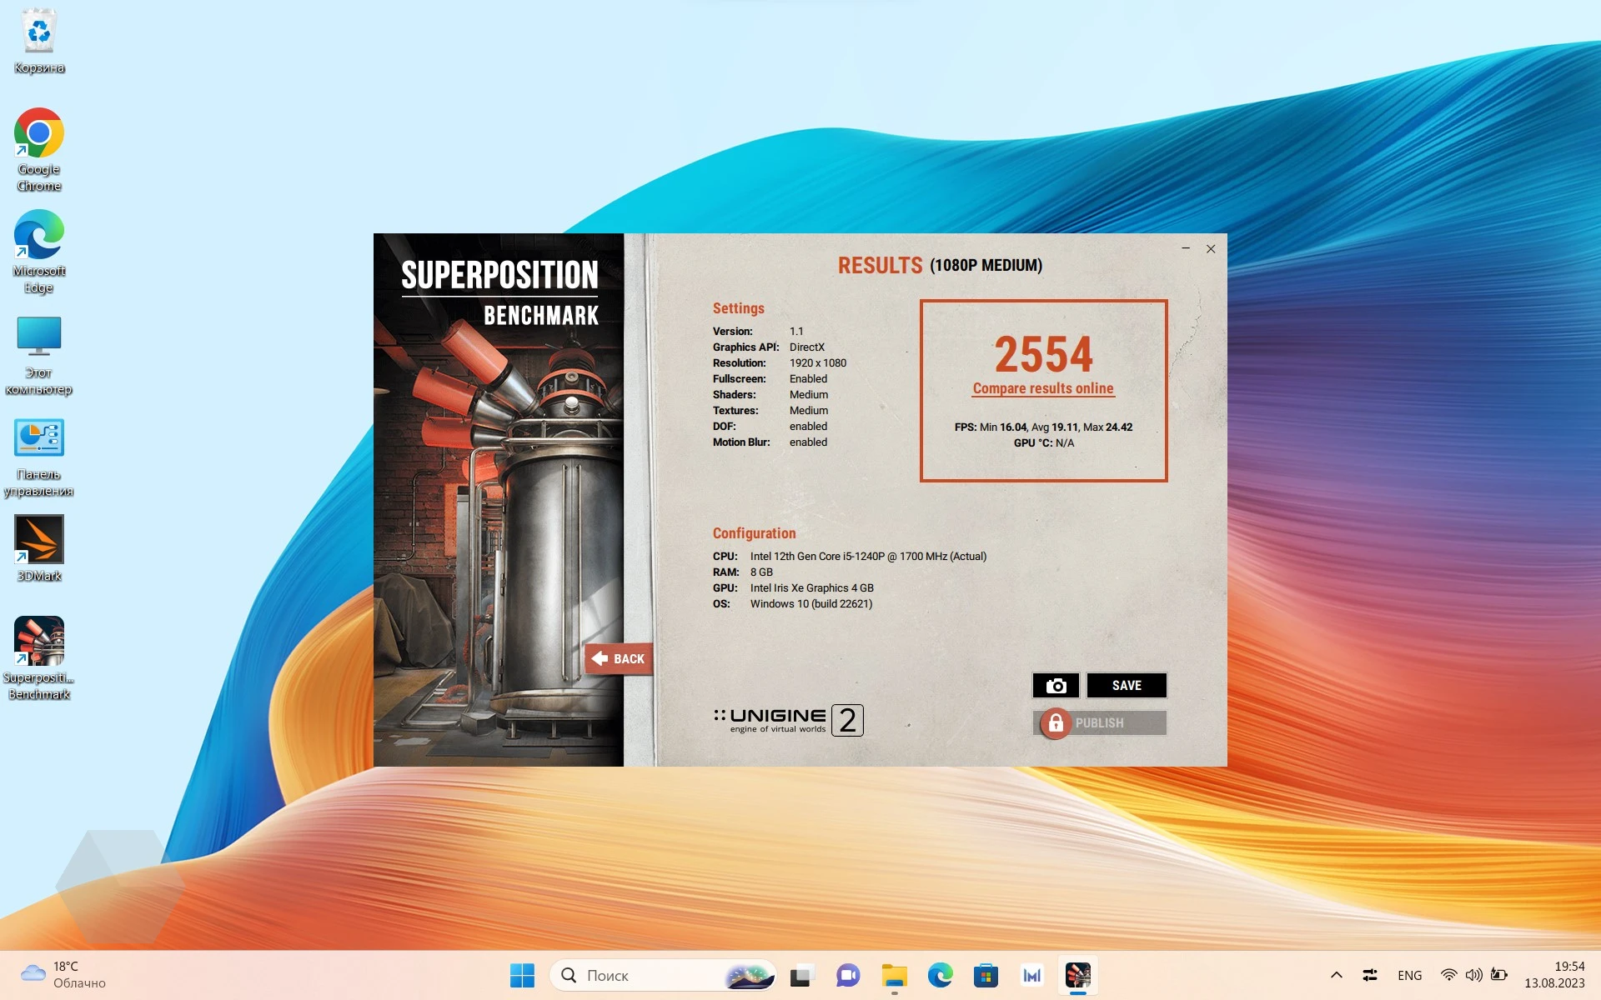Switch the ENG input language

pos(1410,975)
